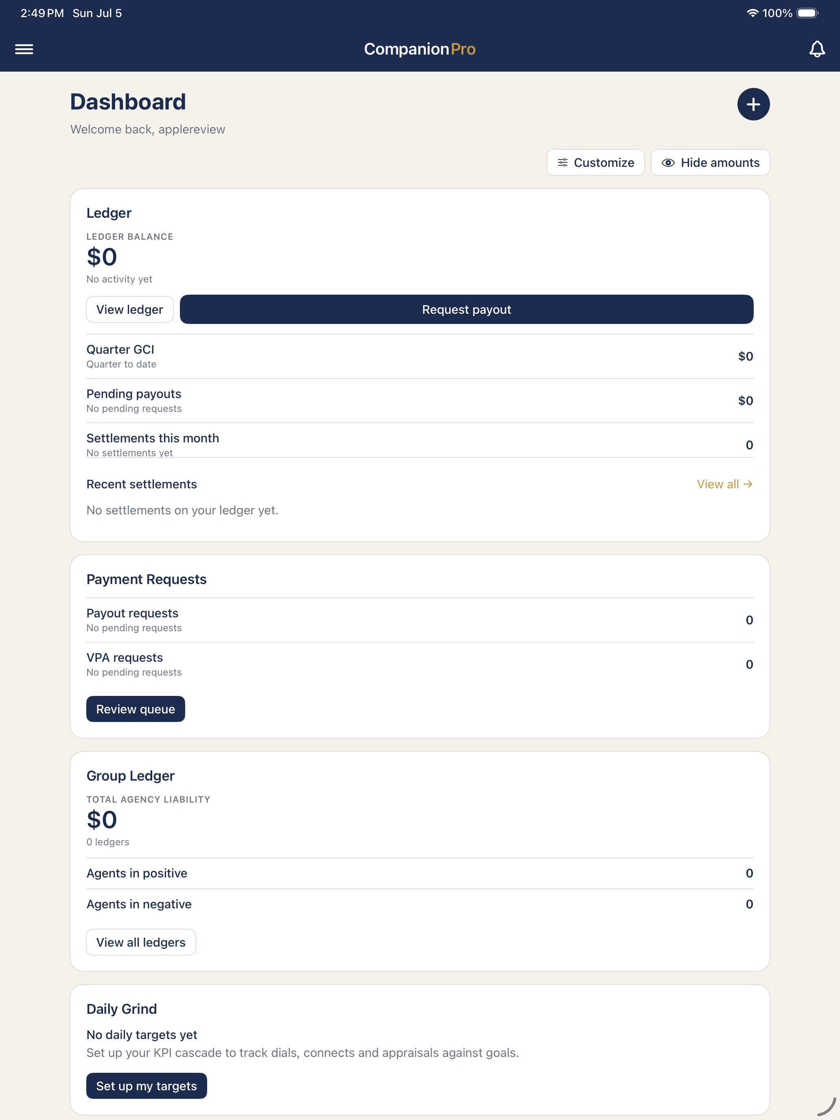Tap the round plus add button
This screenshot has width=840, height=1120.
[x=753, y=104]
